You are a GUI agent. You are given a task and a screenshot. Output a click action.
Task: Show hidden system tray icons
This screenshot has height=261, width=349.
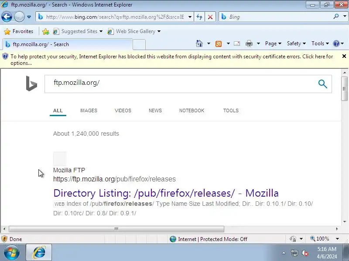point(284,253)
